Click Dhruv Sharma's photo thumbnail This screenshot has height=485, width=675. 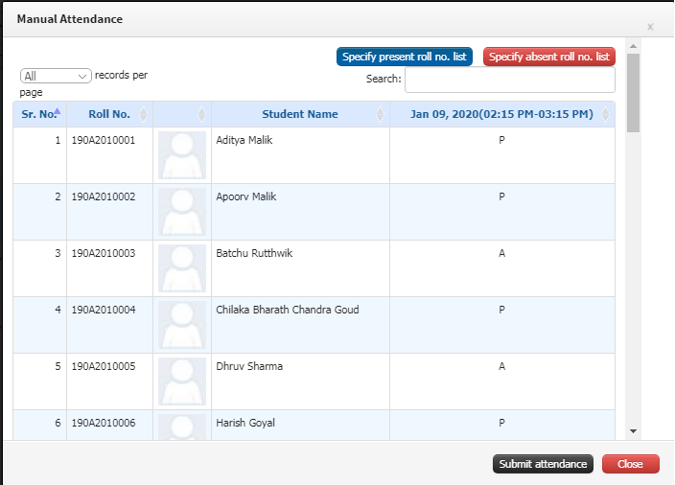coord(182,381)
